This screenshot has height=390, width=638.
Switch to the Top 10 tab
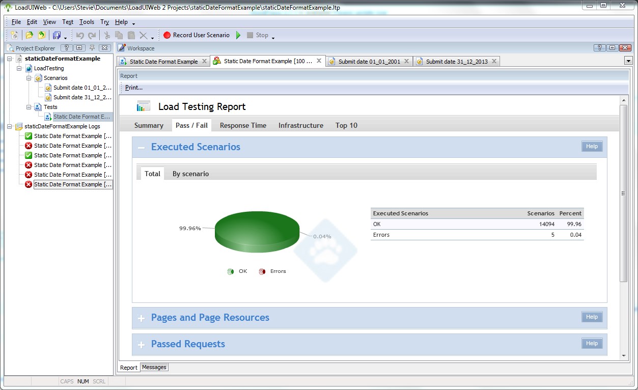[346, 125]
